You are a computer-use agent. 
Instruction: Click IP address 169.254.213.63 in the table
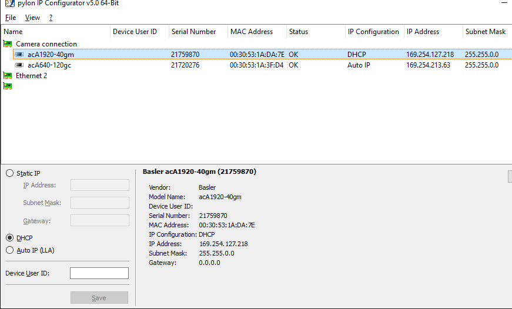(428, 65)
